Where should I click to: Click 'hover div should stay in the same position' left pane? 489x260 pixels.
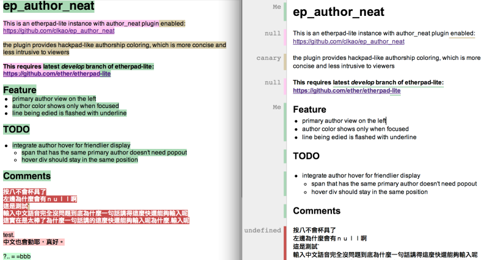(79, 160)
